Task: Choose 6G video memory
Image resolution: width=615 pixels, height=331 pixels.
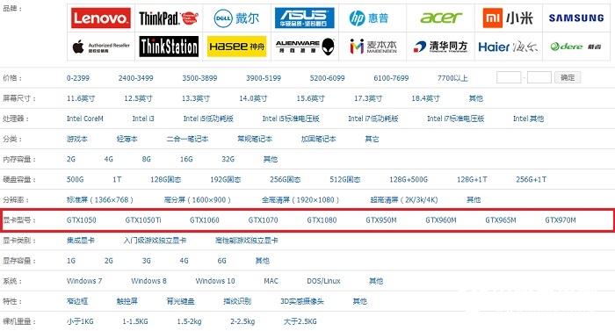Action: tap(222, 261)
